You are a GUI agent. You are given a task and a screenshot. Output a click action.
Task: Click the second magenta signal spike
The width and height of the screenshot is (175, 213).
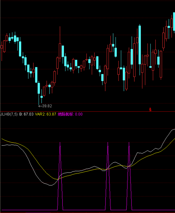(x=108, y=175)
